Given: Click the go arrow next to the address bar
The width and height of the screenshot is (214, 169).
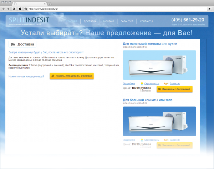Looking at the screenshot, I should coord(209,9).
